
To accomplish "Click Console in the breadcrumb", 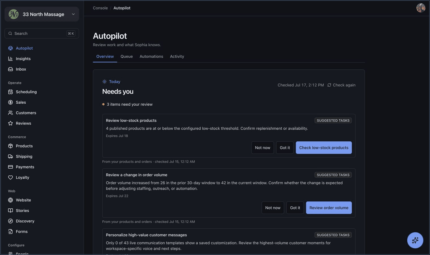I will (100, 8).
